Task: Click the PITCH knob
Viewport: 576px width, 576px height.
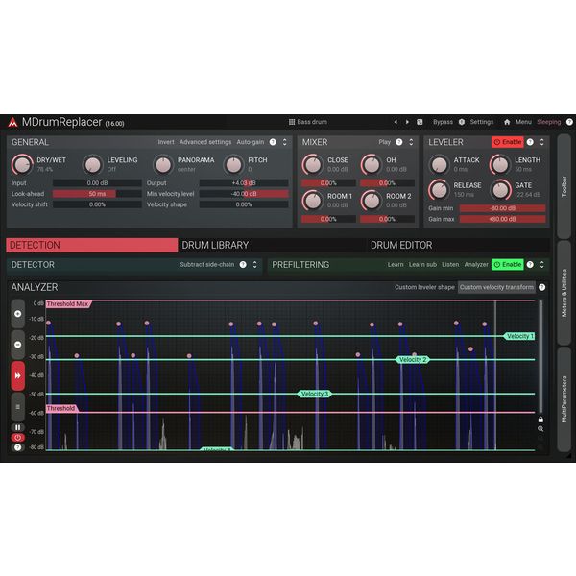Action: pos(233,164)
